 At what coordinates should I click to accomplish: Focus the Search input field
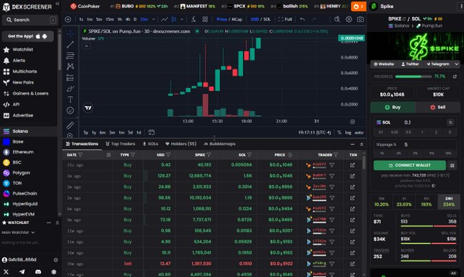coord(29,20)
